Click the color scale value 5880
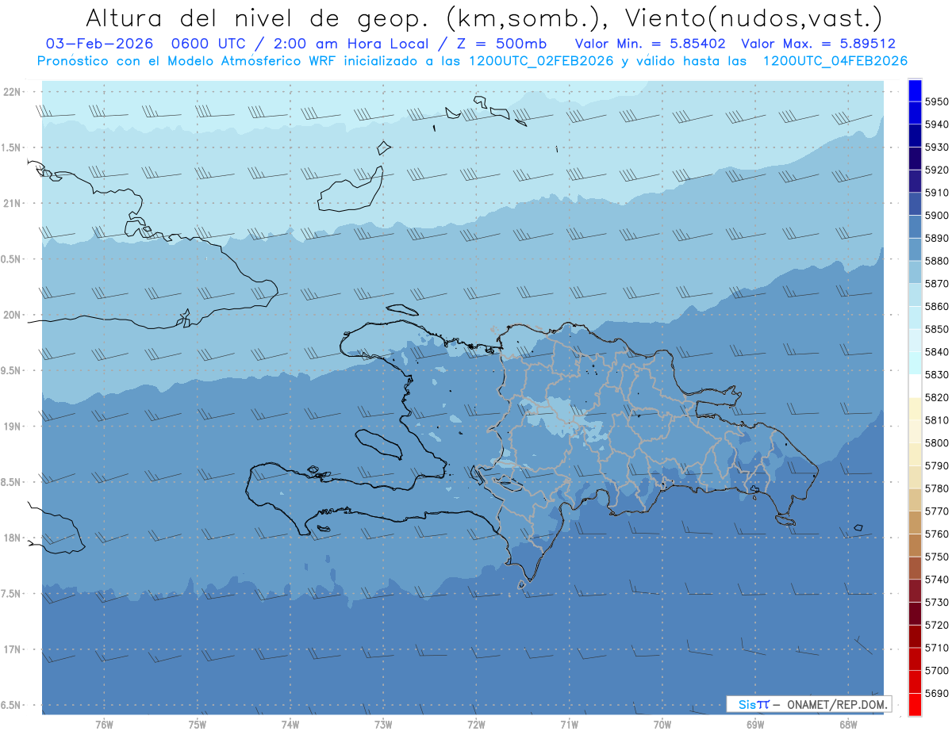The image size is (952, 735). coord(936,261)
